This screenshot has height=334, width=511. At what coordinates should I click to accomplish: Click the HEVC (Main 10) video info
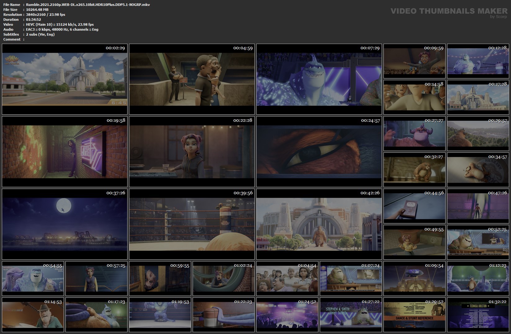coord(60,24)
